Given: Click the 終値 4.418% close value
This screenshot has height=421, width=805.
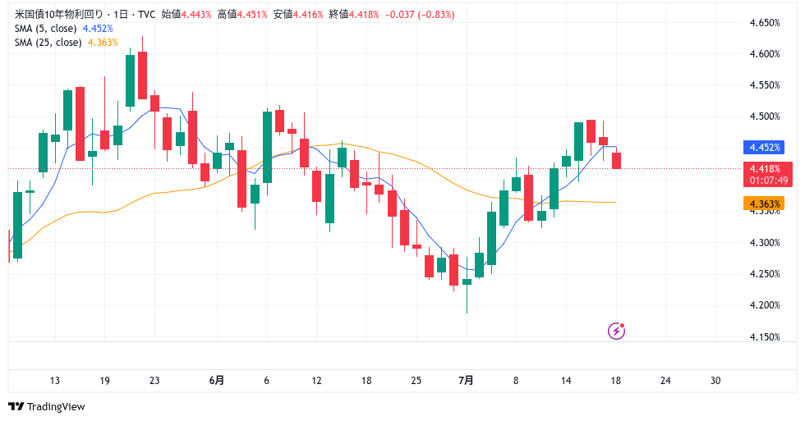Looking at the screenshot, I should click(x=354, y=14).
